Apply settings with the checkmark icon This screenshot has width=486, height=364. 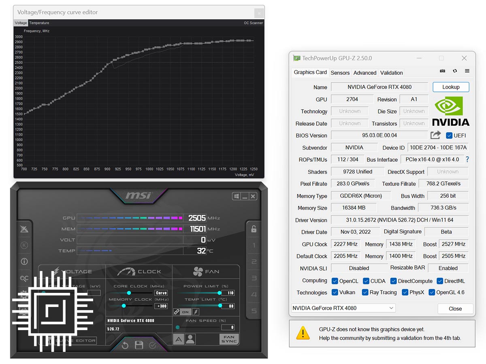(x=153, y=345)
